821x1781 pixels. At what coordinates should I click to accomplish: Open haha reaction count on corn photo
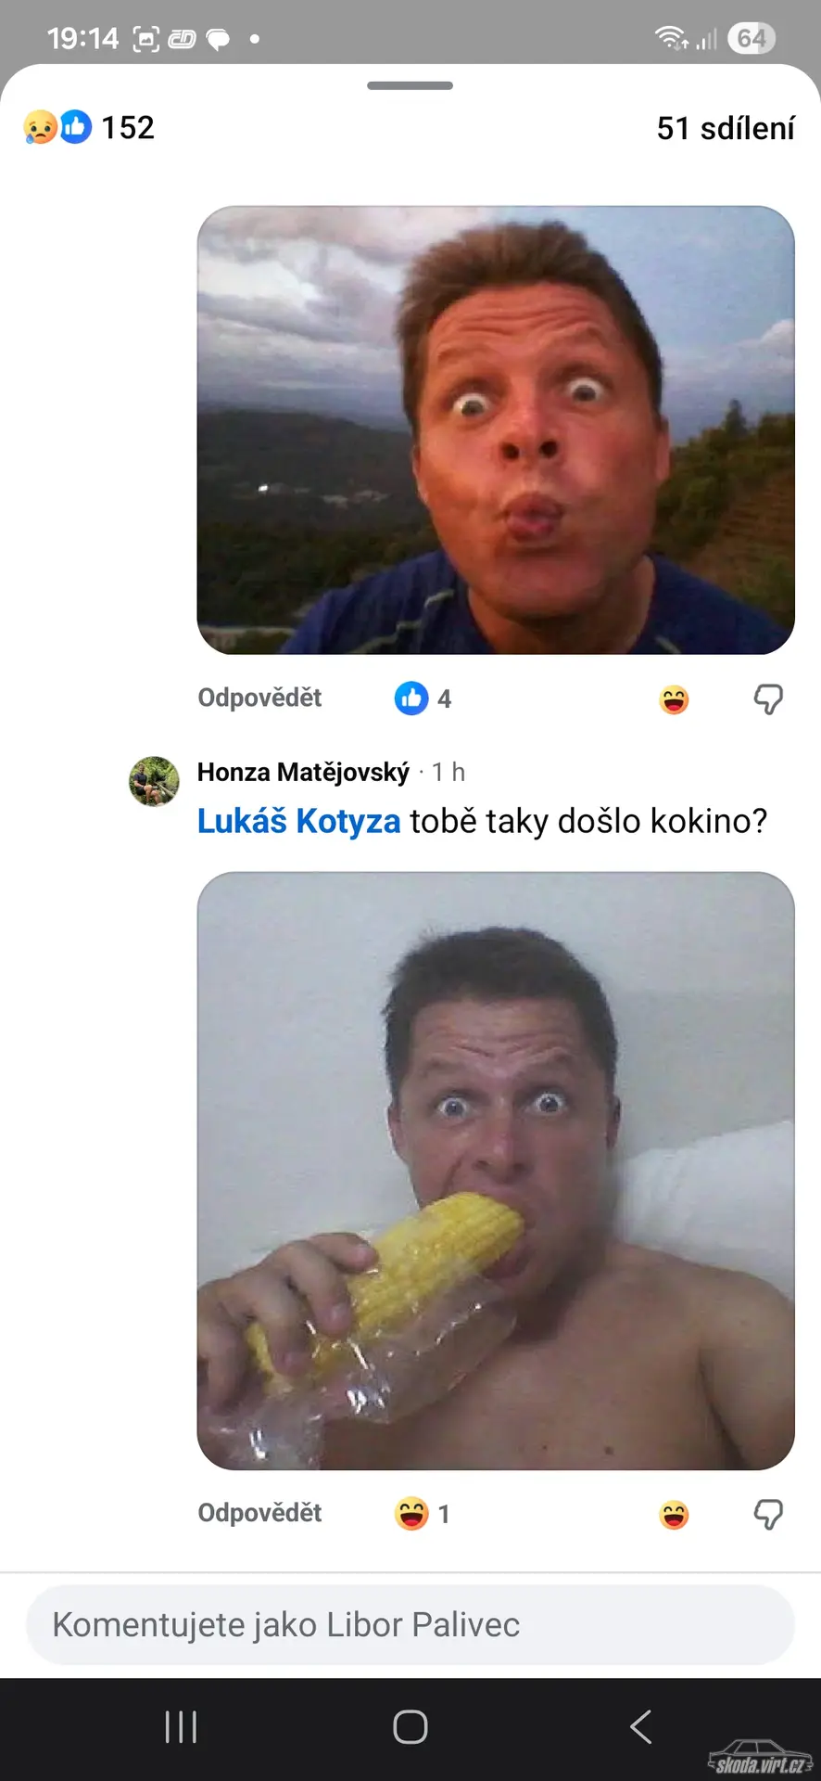(423, 1514)
